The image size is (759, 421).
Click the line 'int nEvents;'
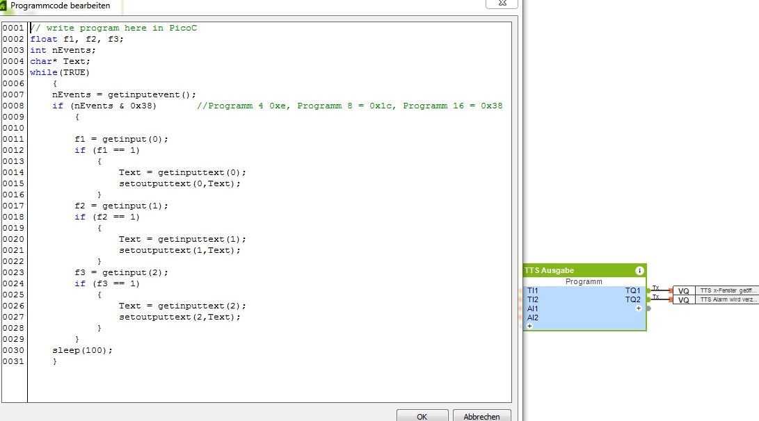tap(63, 50)
